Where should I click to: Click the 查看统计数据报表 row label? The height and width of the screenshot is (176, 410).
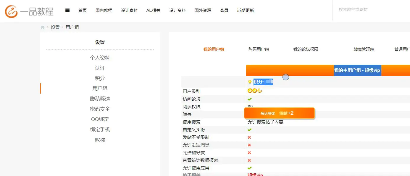pyautogui.click(x=200, y=160)
